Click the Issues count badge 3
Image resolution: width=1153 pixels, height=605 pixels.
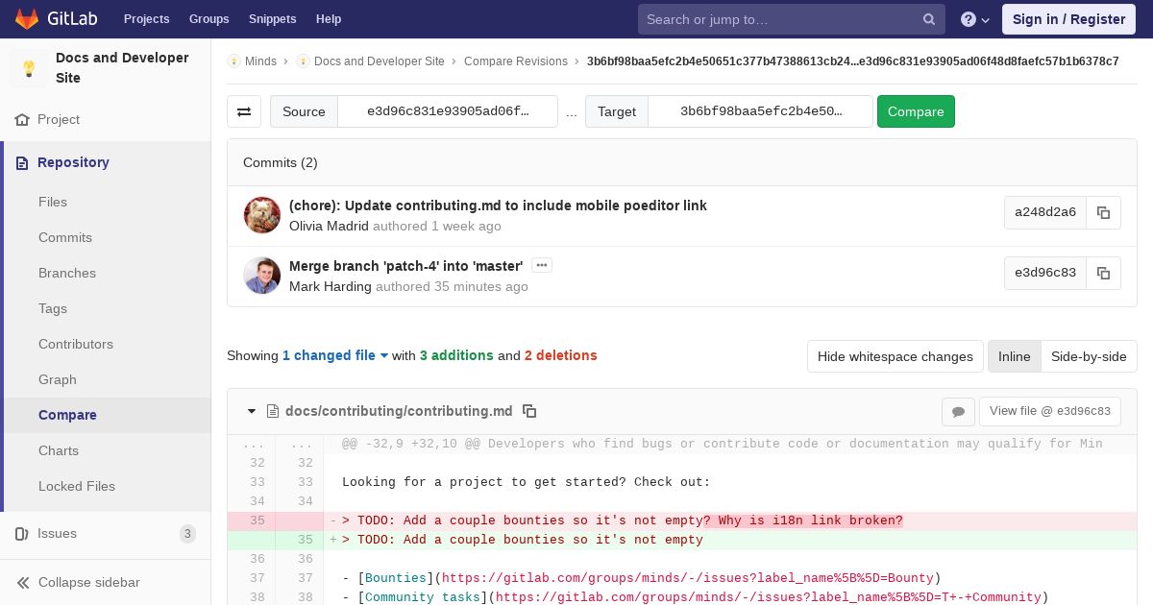pos(187,534)
